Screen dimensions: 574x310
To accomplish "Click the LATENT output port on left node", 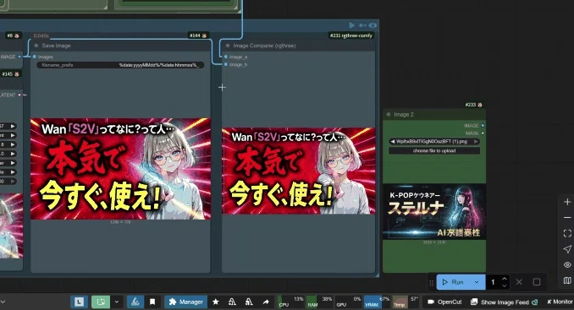I will click(x=19, y=95).
